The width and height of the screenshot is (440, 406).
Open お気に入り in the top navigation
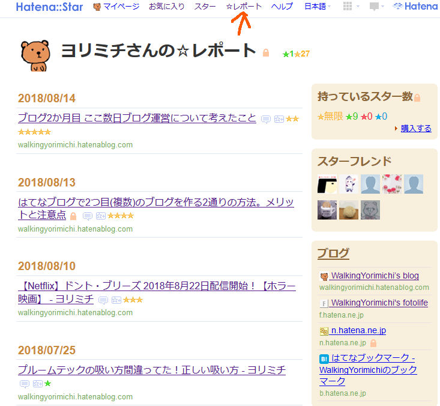(166, 7)
